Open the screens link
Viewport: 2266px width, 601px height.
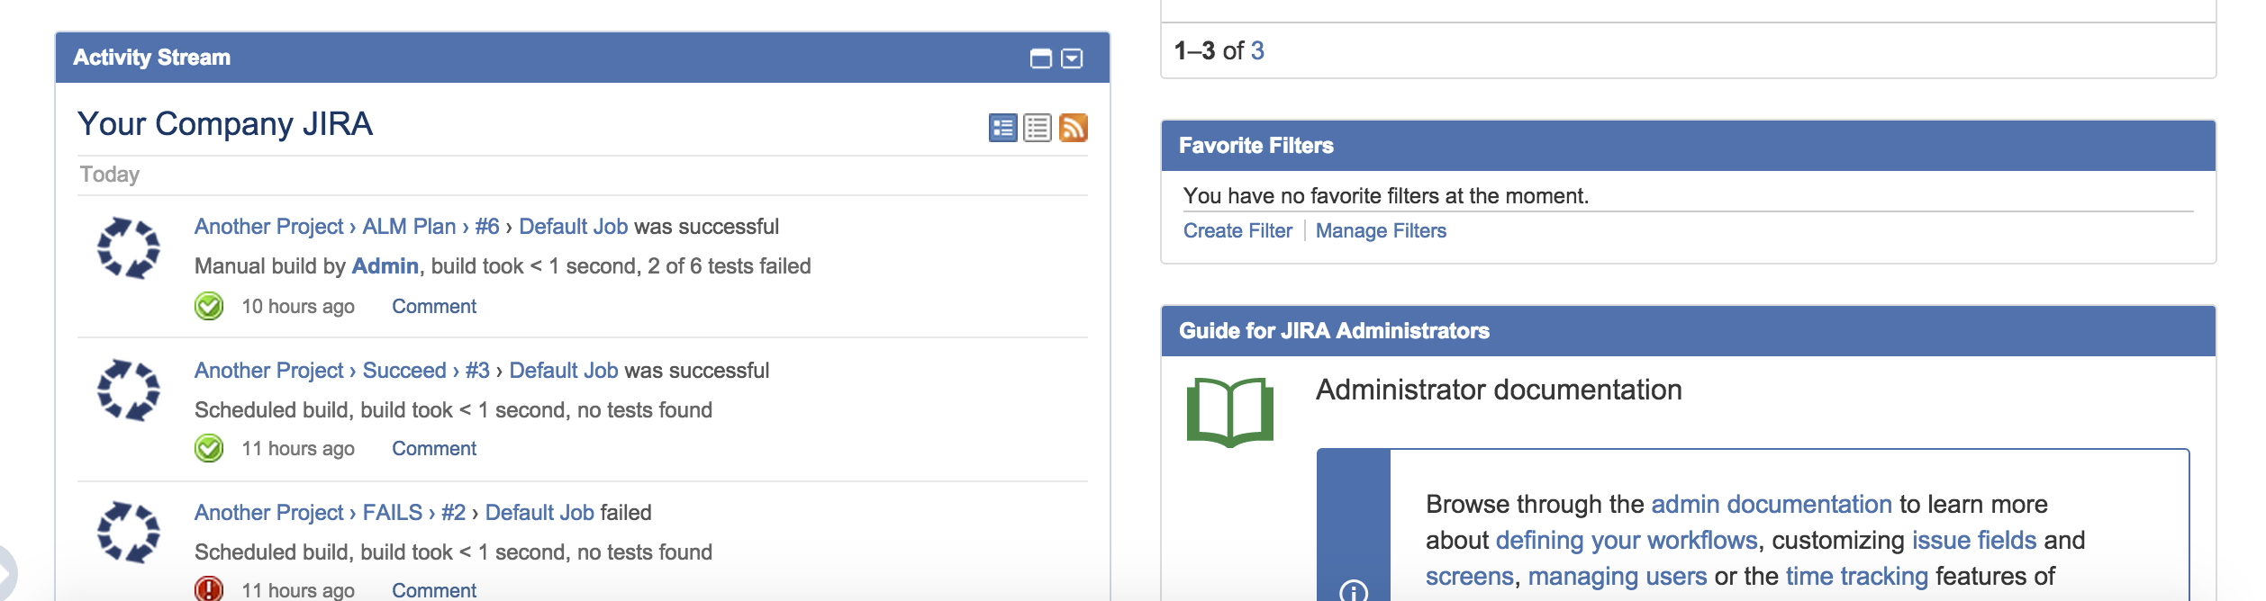click(1470, 577)
